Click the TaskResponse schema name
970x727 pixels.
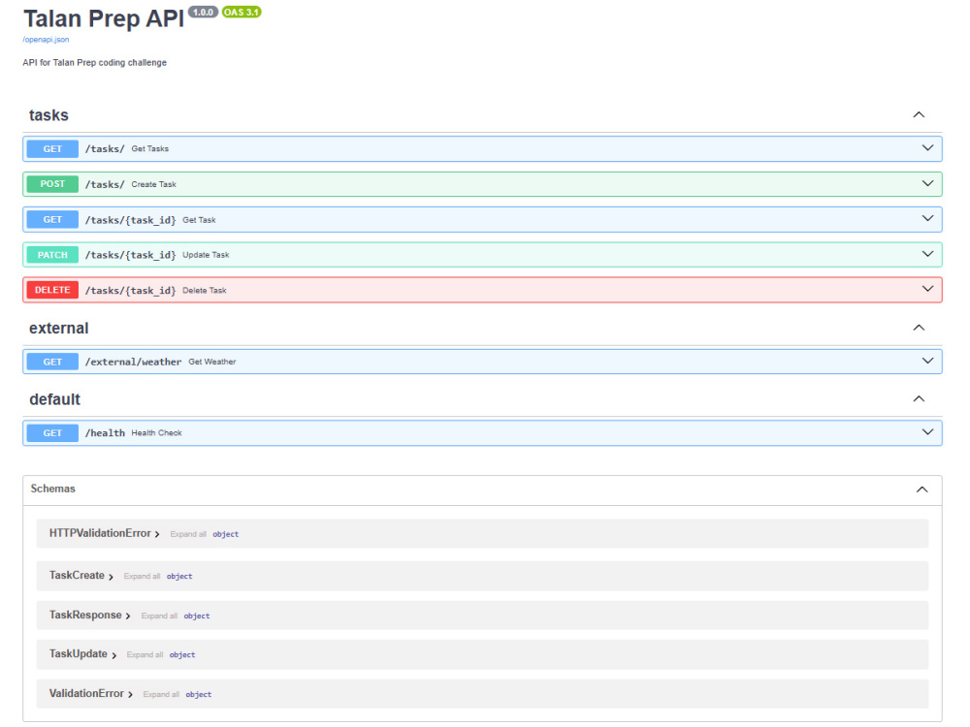point(85,616)
